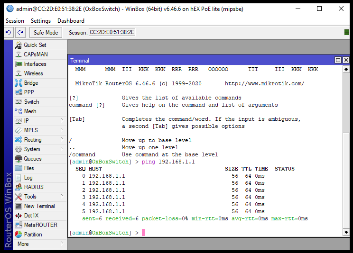
Task: Open the Dashboard menu
Action: [x=71, y=21]
